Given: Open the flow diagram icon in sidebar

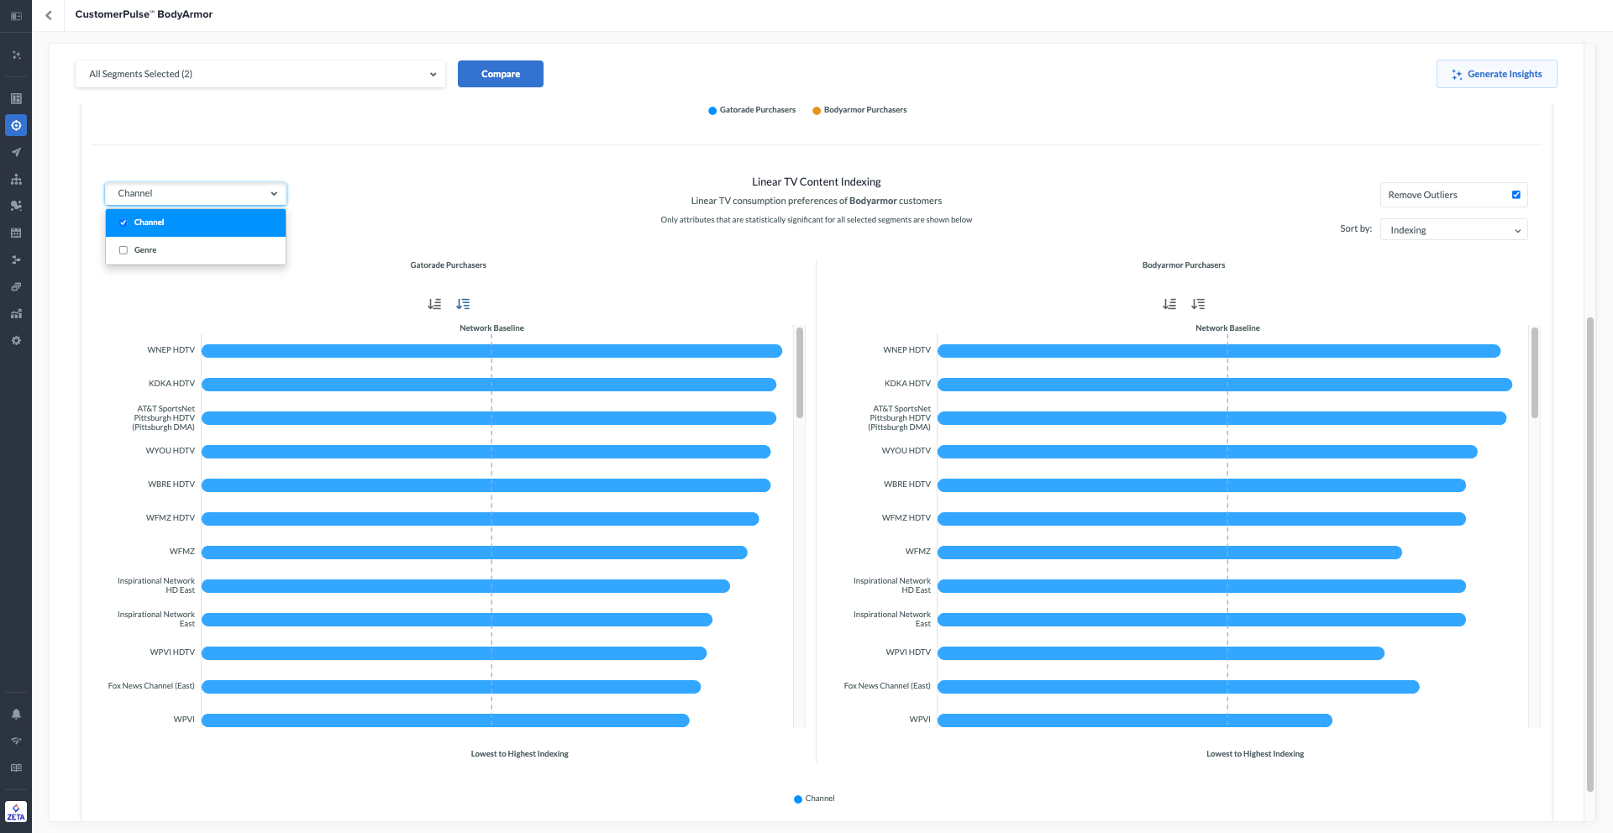Looking at the screenshot, I should 16,259.
